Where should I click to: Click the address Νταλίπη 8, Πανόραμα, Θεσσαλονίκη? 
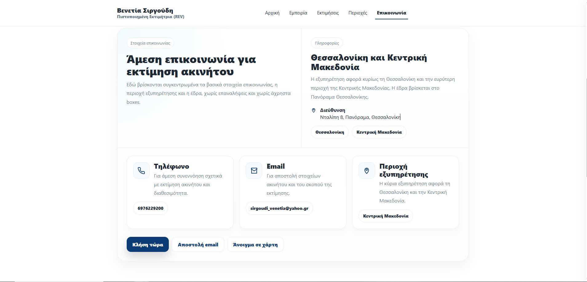pyautogui.click(x=360, y=117)
